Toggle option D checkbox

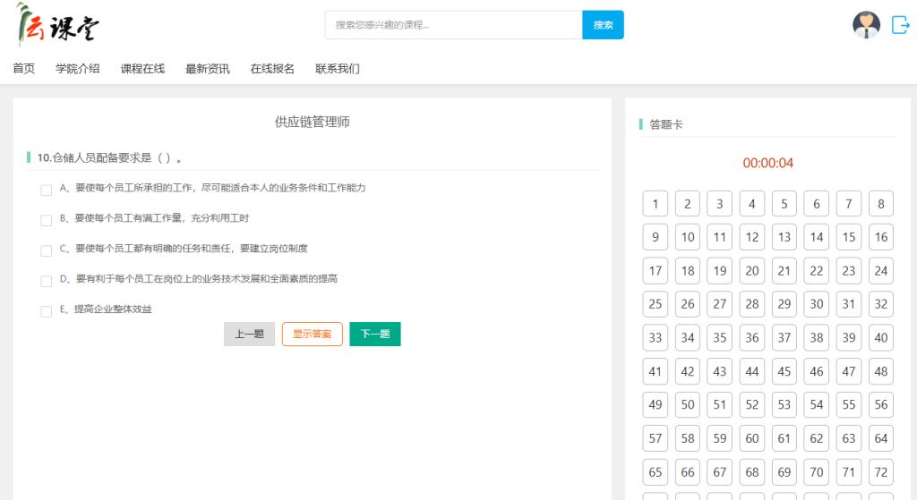pos(47,281)
